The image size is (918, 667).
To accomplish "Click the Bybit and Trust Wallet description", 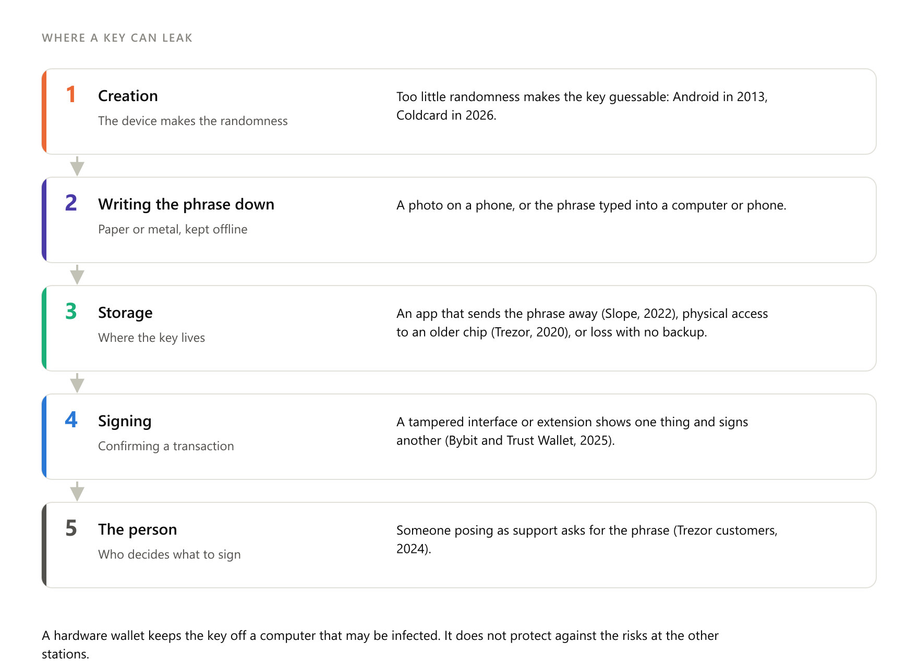I will click(572, 431).
